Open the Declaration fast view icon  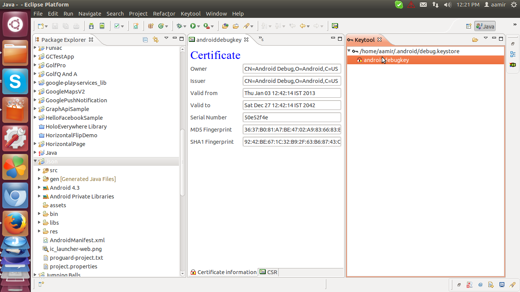(491, 284)
